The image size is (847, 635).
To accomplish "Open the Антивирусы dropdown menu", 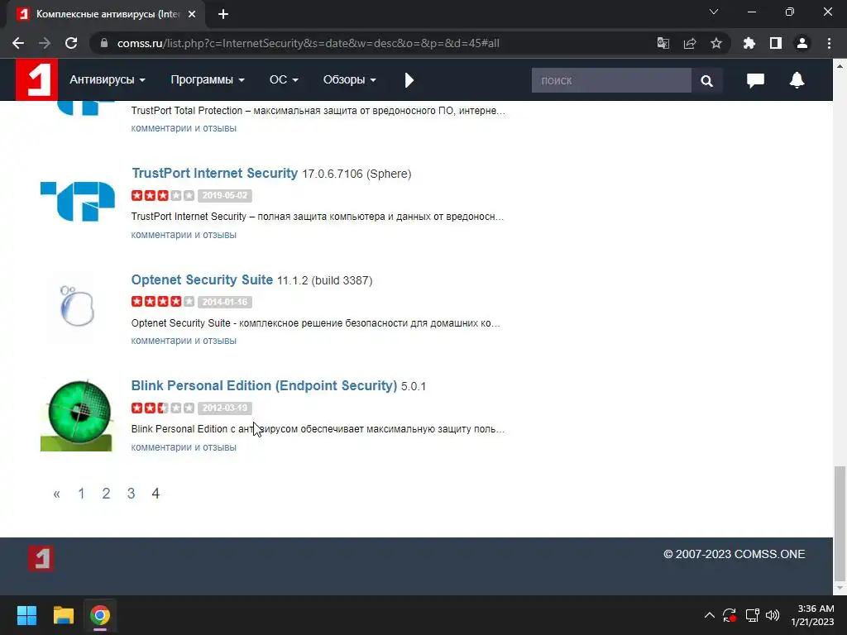I will [x=107, y=80].
